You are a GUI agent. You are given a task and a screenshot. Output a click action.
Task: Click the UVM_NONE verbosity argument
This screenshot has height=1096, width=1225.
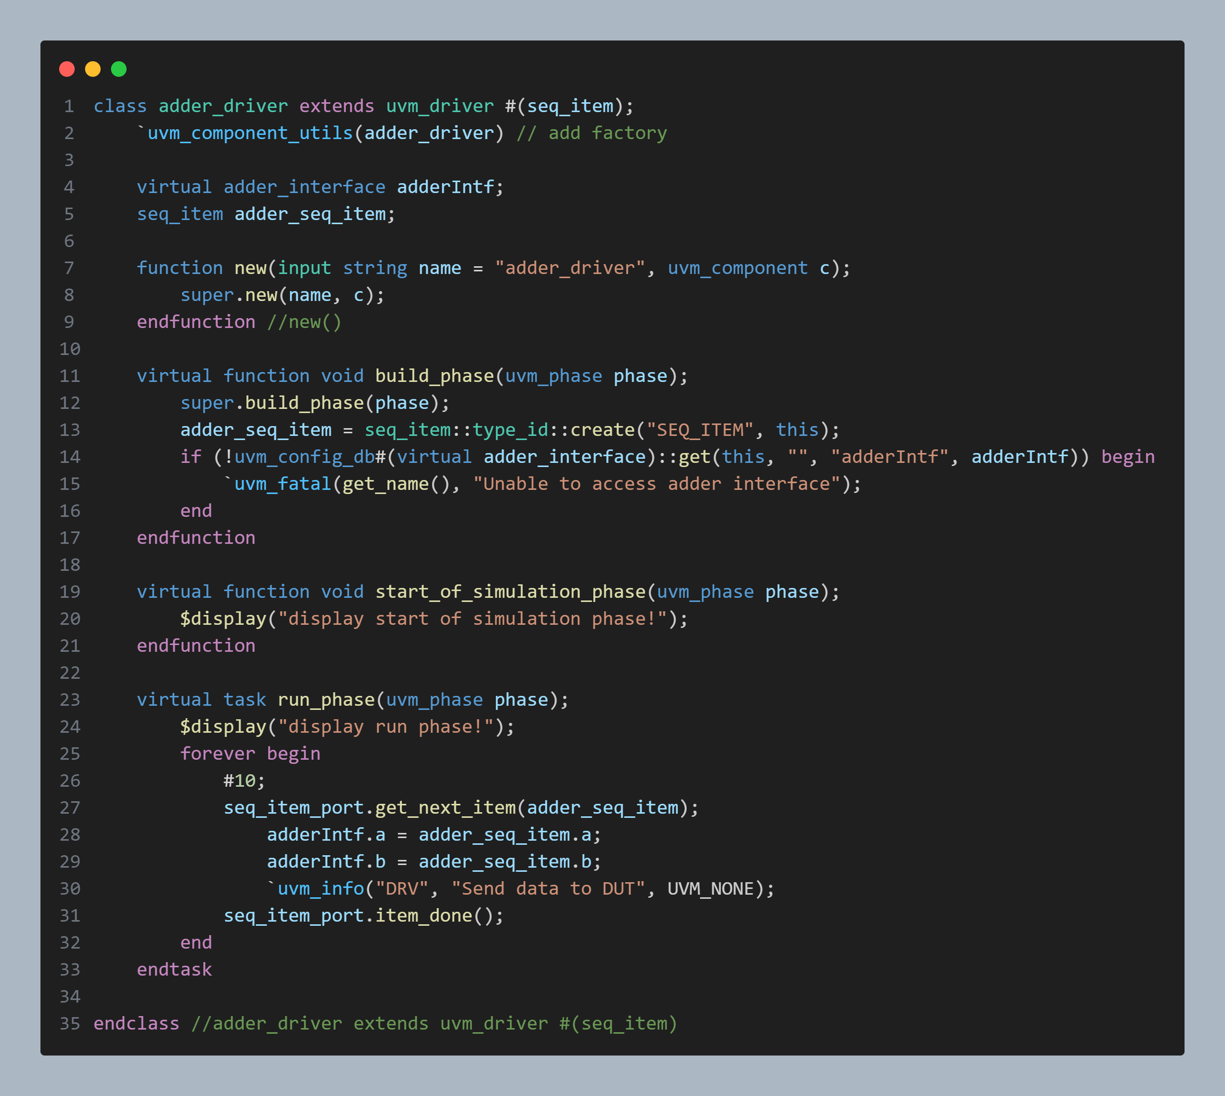[711, 889]
